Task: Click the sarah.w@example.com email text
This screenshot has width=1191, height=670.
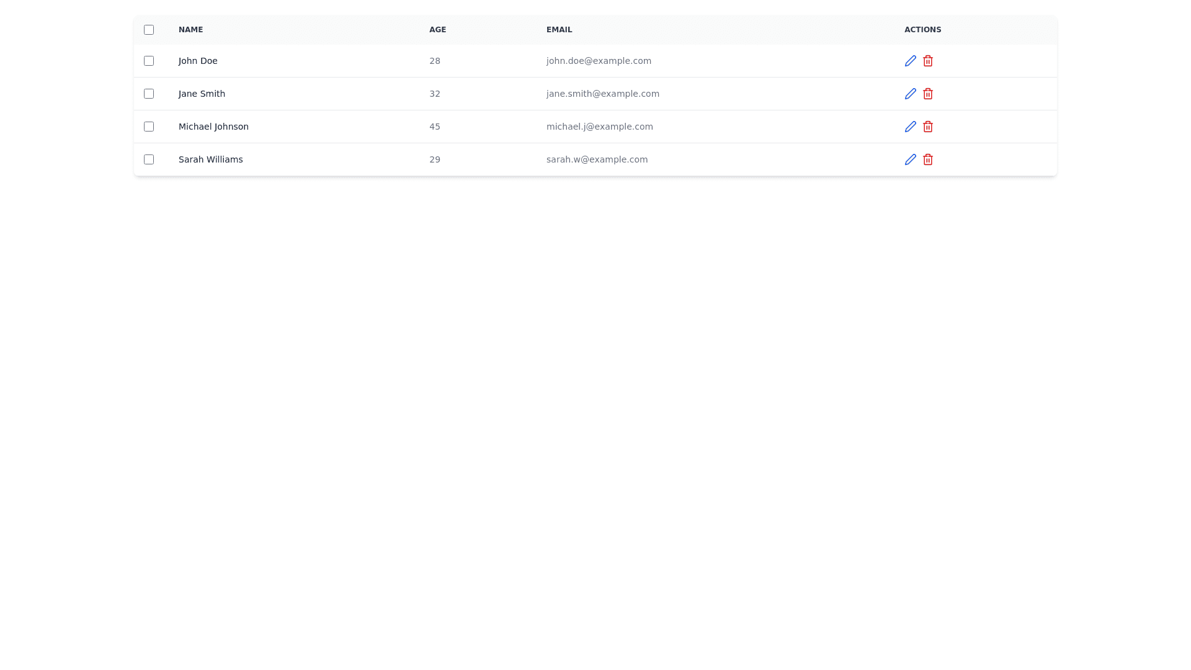Action: point(597,159)
